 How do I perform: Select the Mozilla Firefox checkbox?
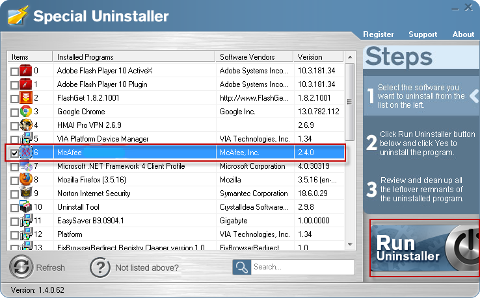tap(14, 180)
